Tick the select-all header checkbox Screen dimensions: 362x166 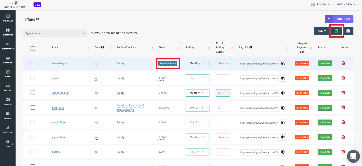point(33,49)
